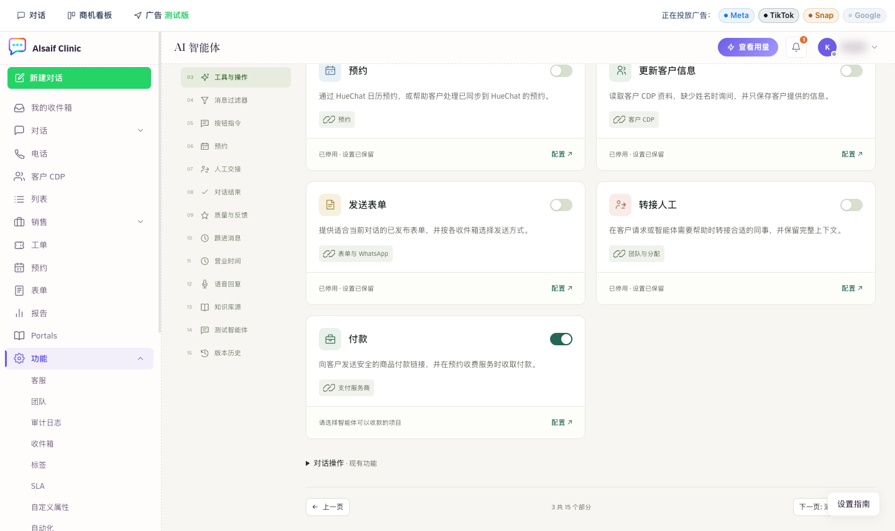The height and width of the screenshot is (531, 895).
Task: Expand the 对话 sidebar chevron
Action: pyautogui.click(x=140, y=130)
